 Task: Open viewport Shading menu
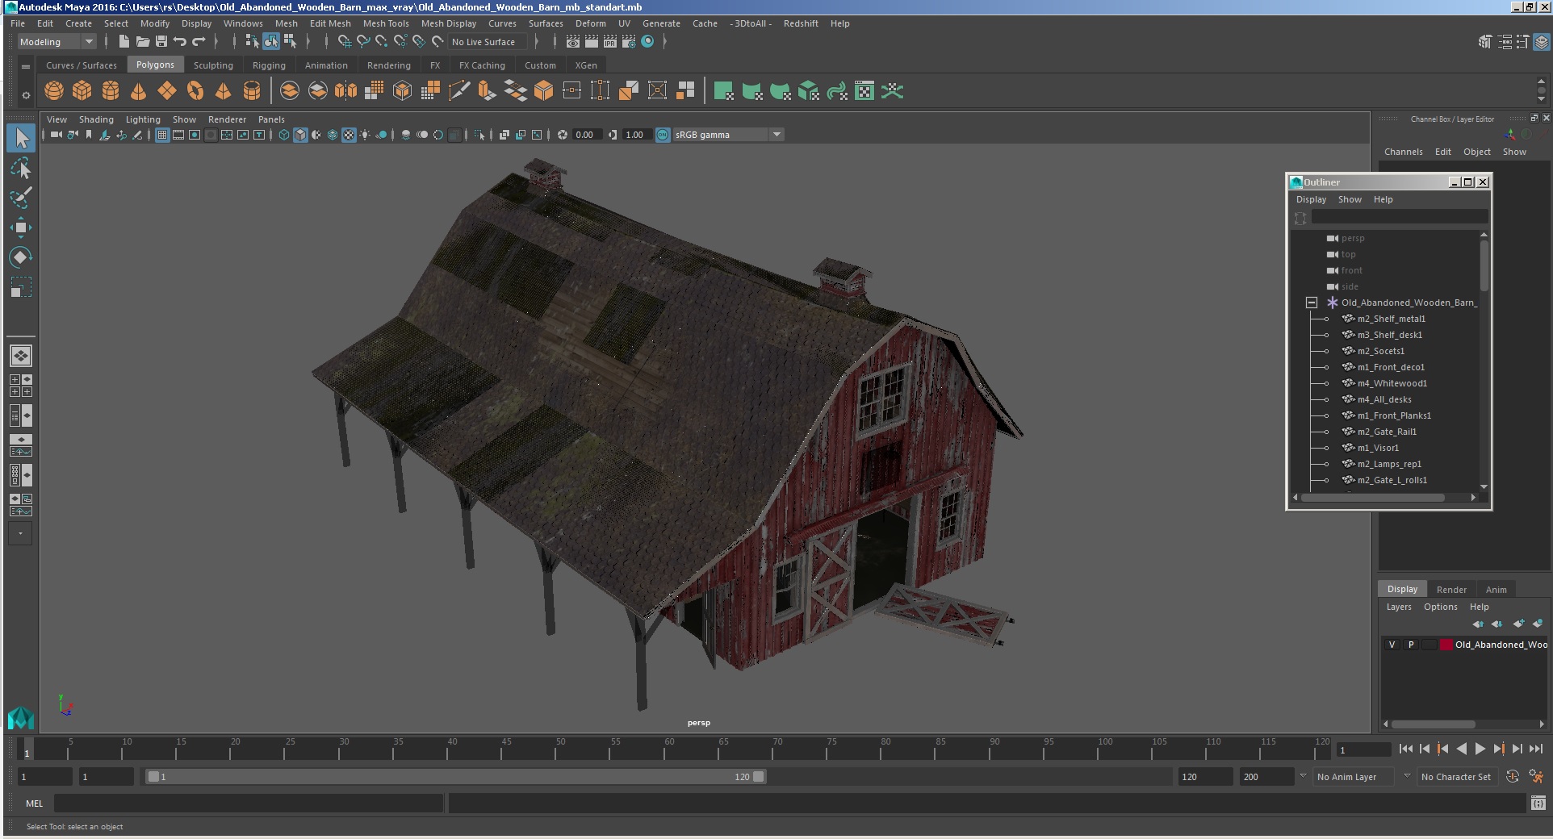[96, 119]
